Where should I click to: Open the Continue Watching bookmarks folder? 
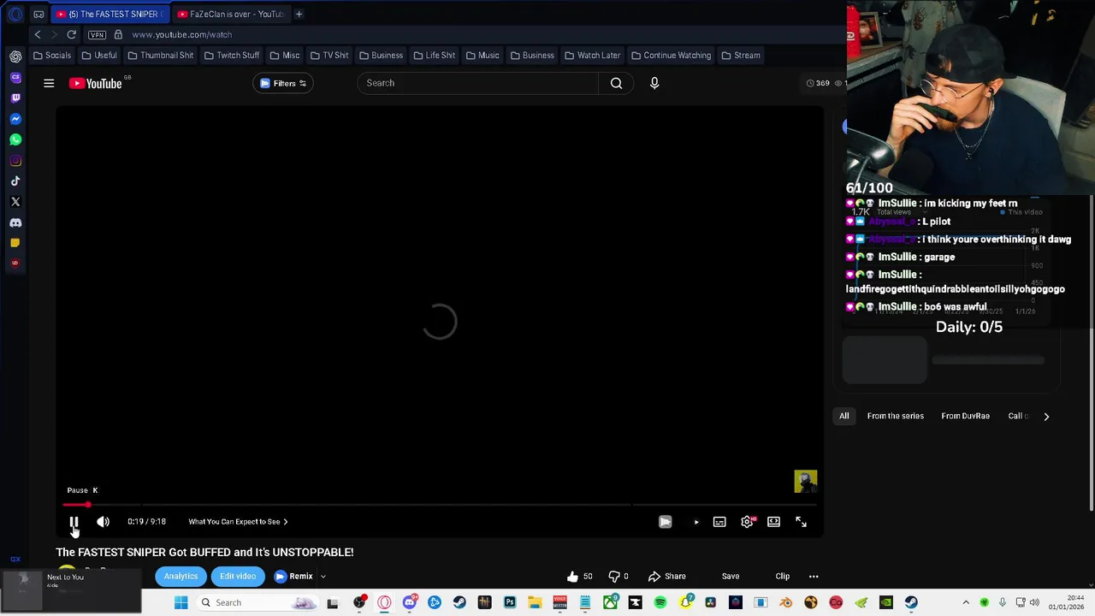point(671,56)
